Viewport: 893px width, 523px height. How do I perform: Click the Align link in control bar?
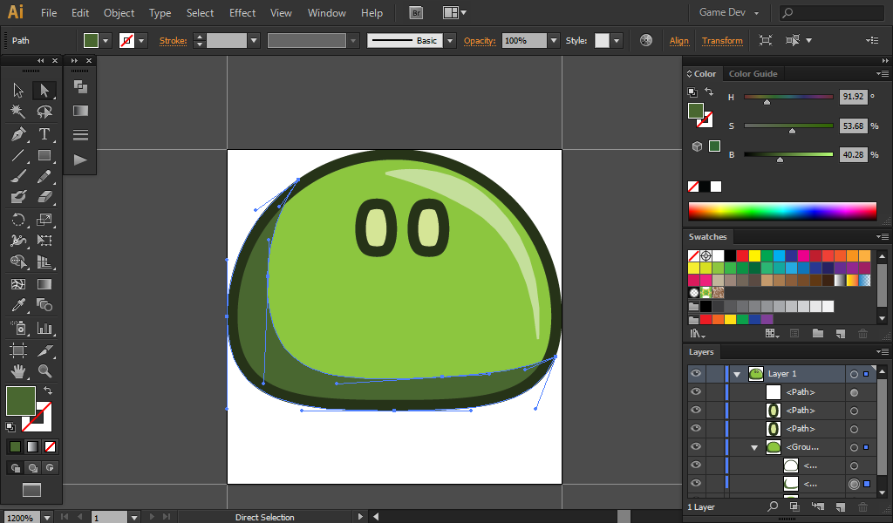678,41
